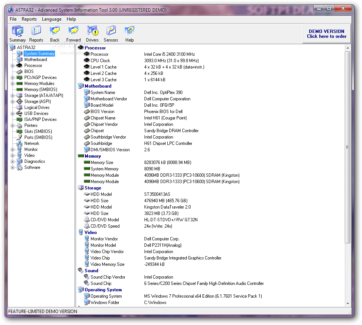Expand the Storage (ASPI) node
This screenshot has height=325, width=362.
tap(12, 101)
